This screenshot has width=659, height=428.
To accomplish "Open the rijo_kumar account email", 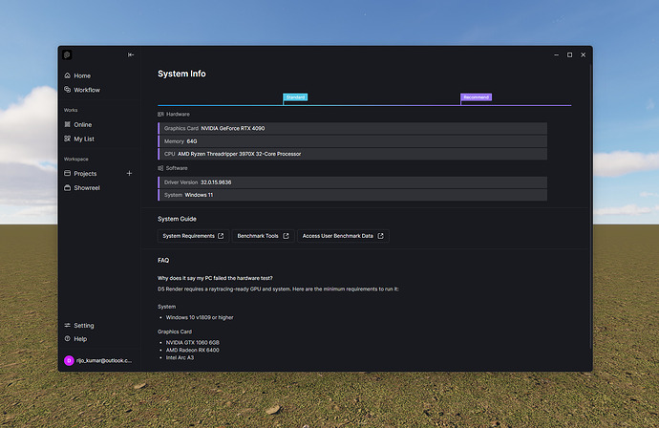I will [104, 361].
